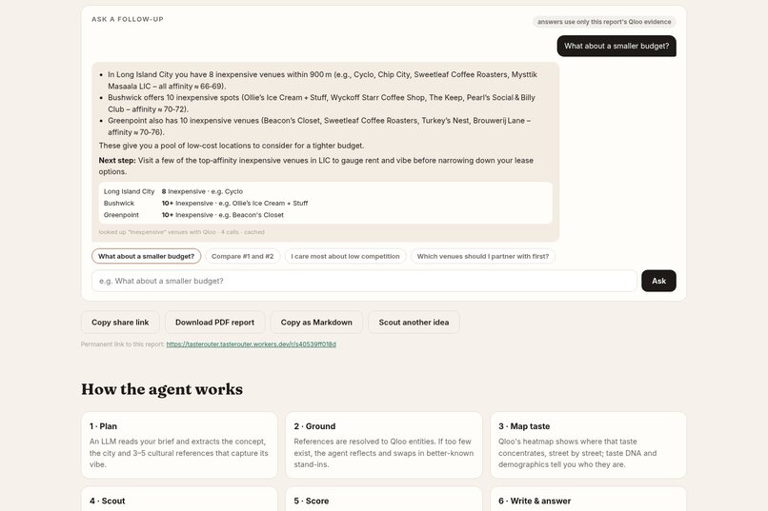Click Copy share link button
Screen dimensions: 768x511
tap(120, 323)
